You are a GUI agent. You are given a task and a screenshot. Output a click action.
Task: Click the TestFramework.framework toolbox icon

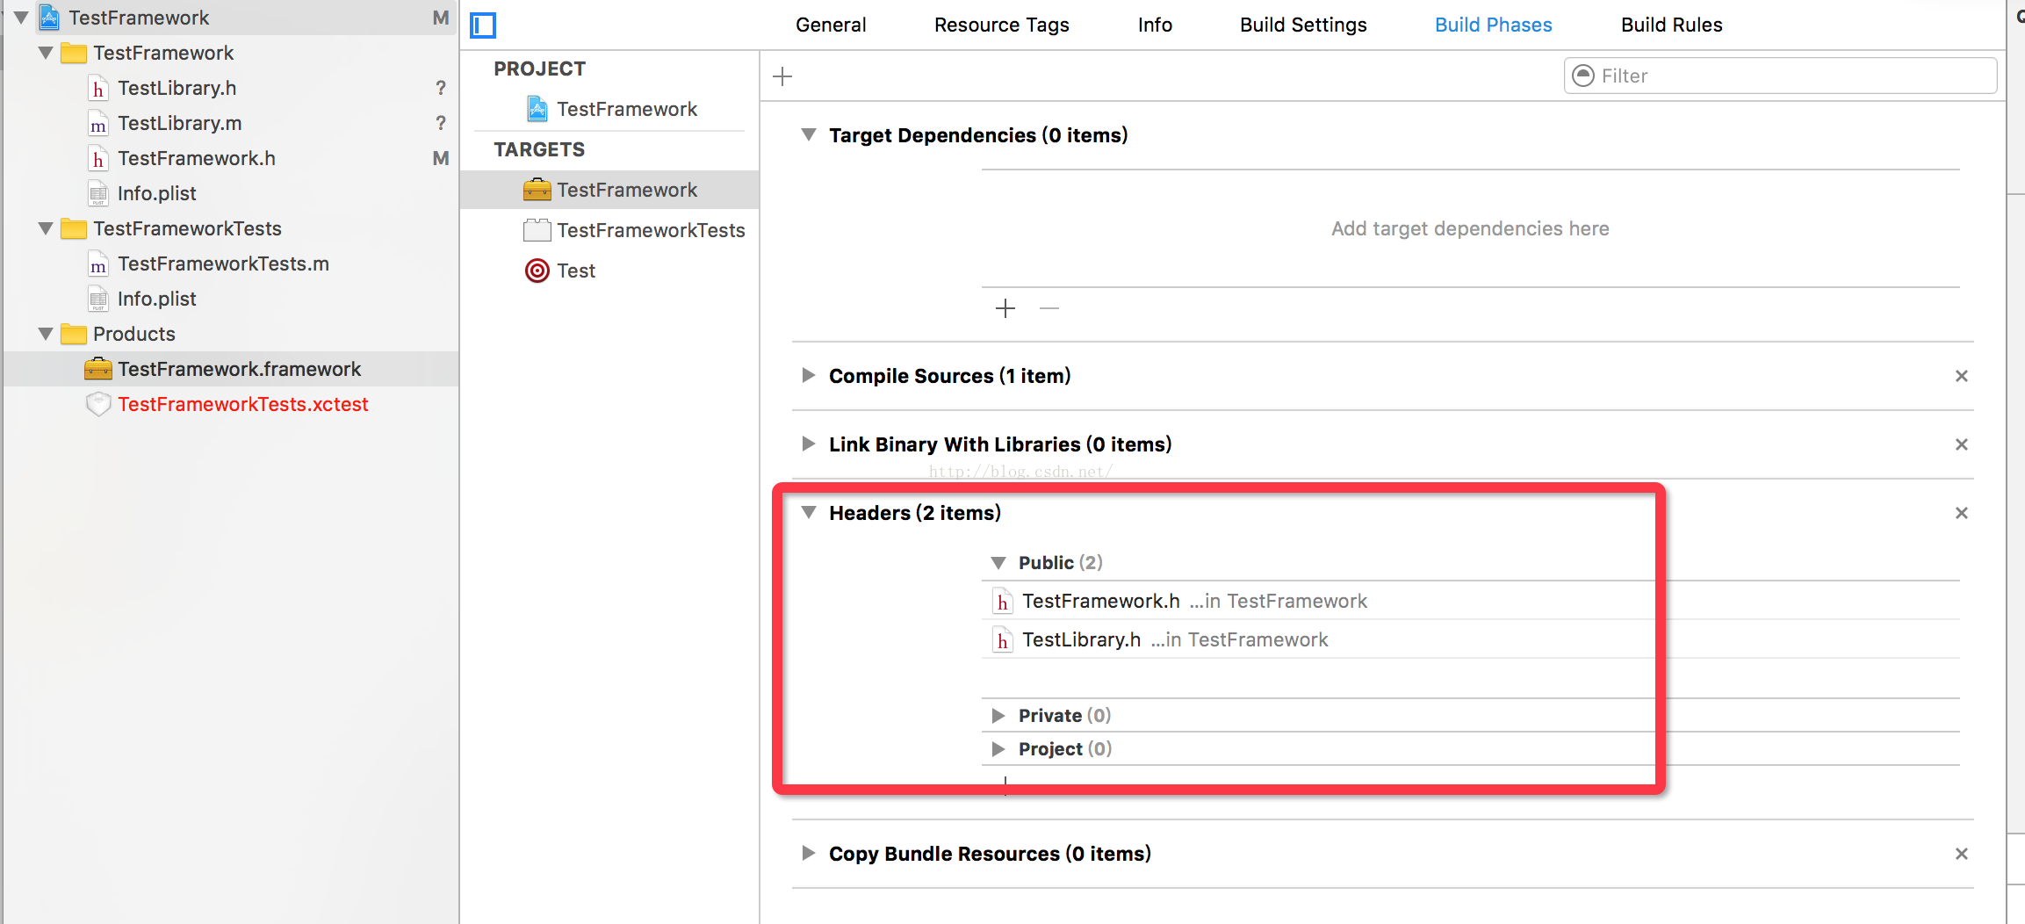coord(98,369)
